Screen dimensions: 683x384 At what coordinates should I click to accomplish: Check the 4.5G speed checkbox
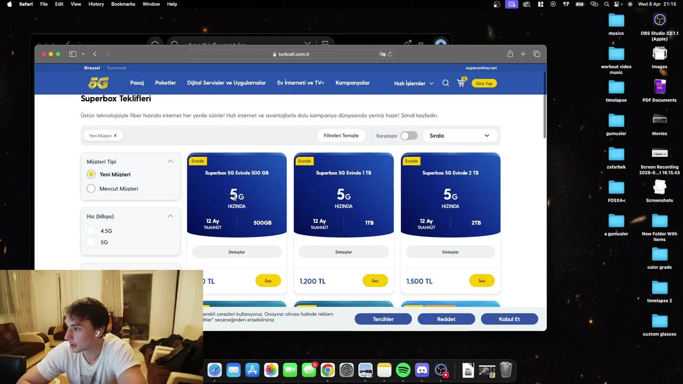(x=91, y=231)
